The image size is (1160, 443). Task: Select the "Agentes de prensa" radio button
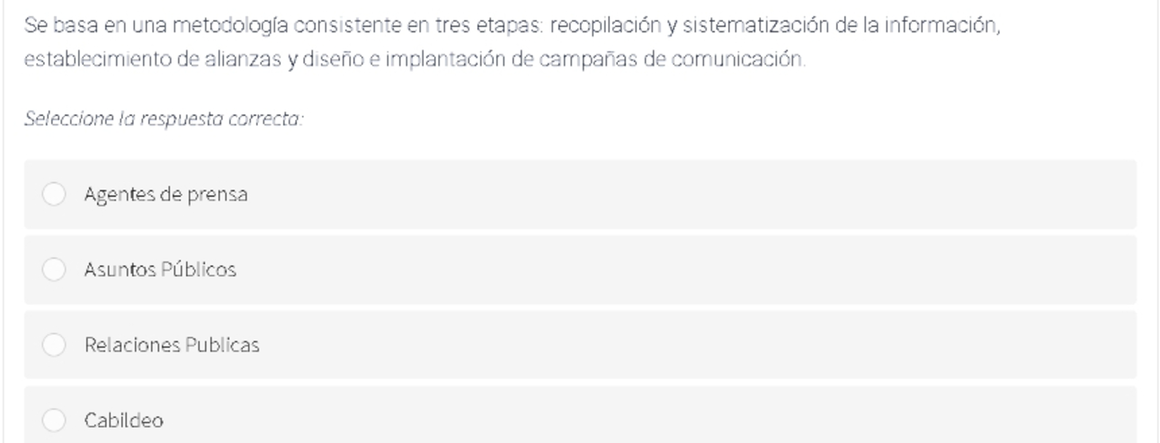[55, 194]
